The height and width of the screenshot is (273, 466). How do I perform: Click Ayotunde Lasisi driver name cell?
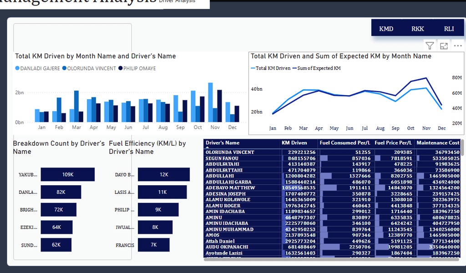(x=224, y=253)
